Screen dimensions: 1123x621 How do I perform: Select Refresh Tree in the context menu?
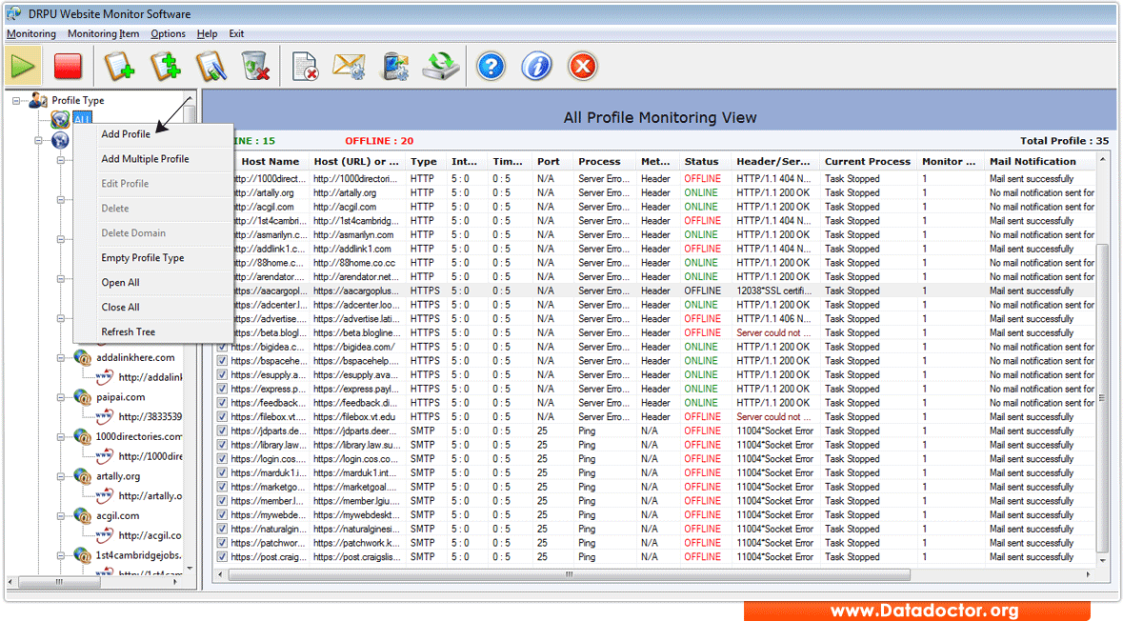(x=128, y=332)
